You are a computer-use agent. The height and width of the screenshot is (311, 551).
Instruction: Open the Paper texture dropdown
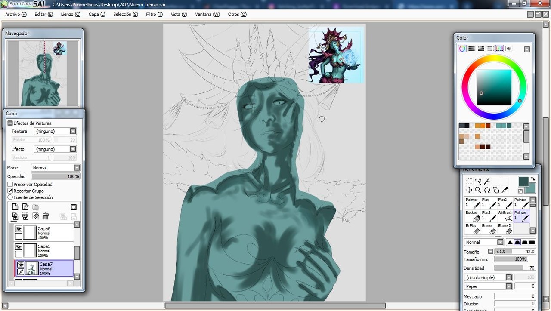click(x=509, y=286)
